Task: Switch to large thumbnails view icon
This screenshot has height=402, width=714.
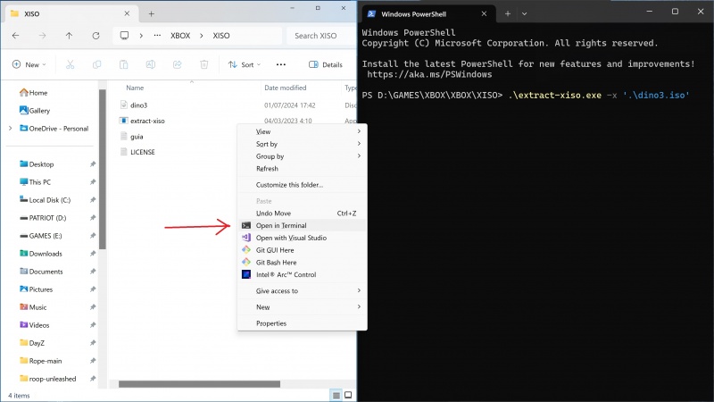Action: [348, 395]
